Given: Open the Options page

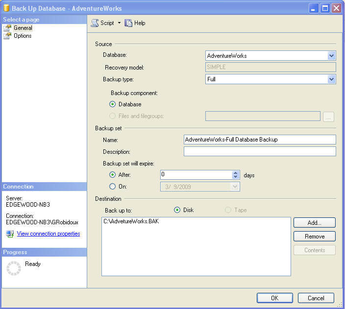Looking at the screenshot, I should tap(22, 36).
